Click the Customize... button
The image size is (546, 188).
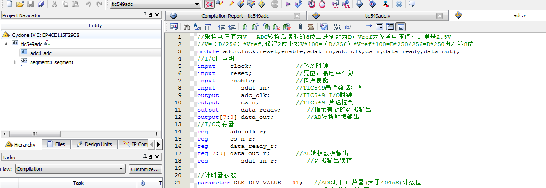[145, 169]
